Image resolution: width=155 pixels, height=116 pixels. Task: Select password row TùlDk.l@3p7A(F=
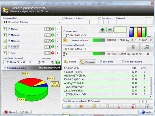point(106,87)
